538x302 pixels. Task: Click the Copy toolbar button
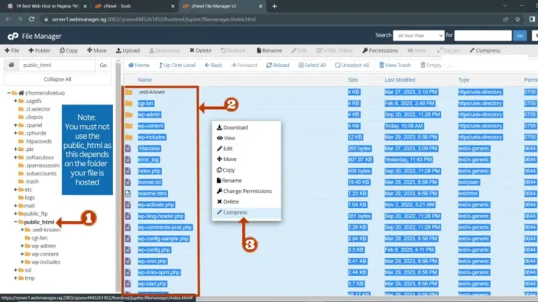[68, 50]
